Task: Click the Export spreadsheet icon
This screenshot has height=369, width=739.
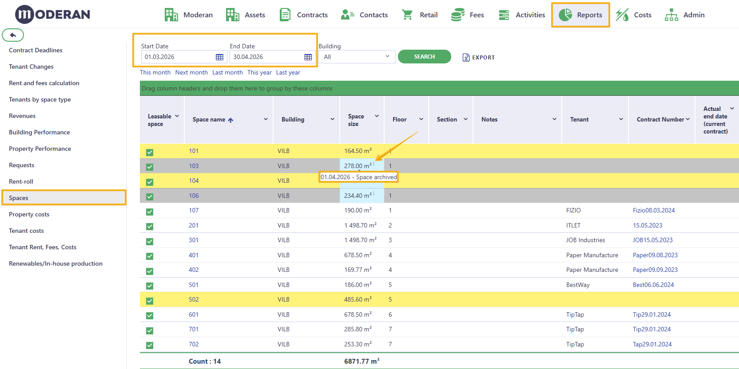Action: click(x=466, y=57)
